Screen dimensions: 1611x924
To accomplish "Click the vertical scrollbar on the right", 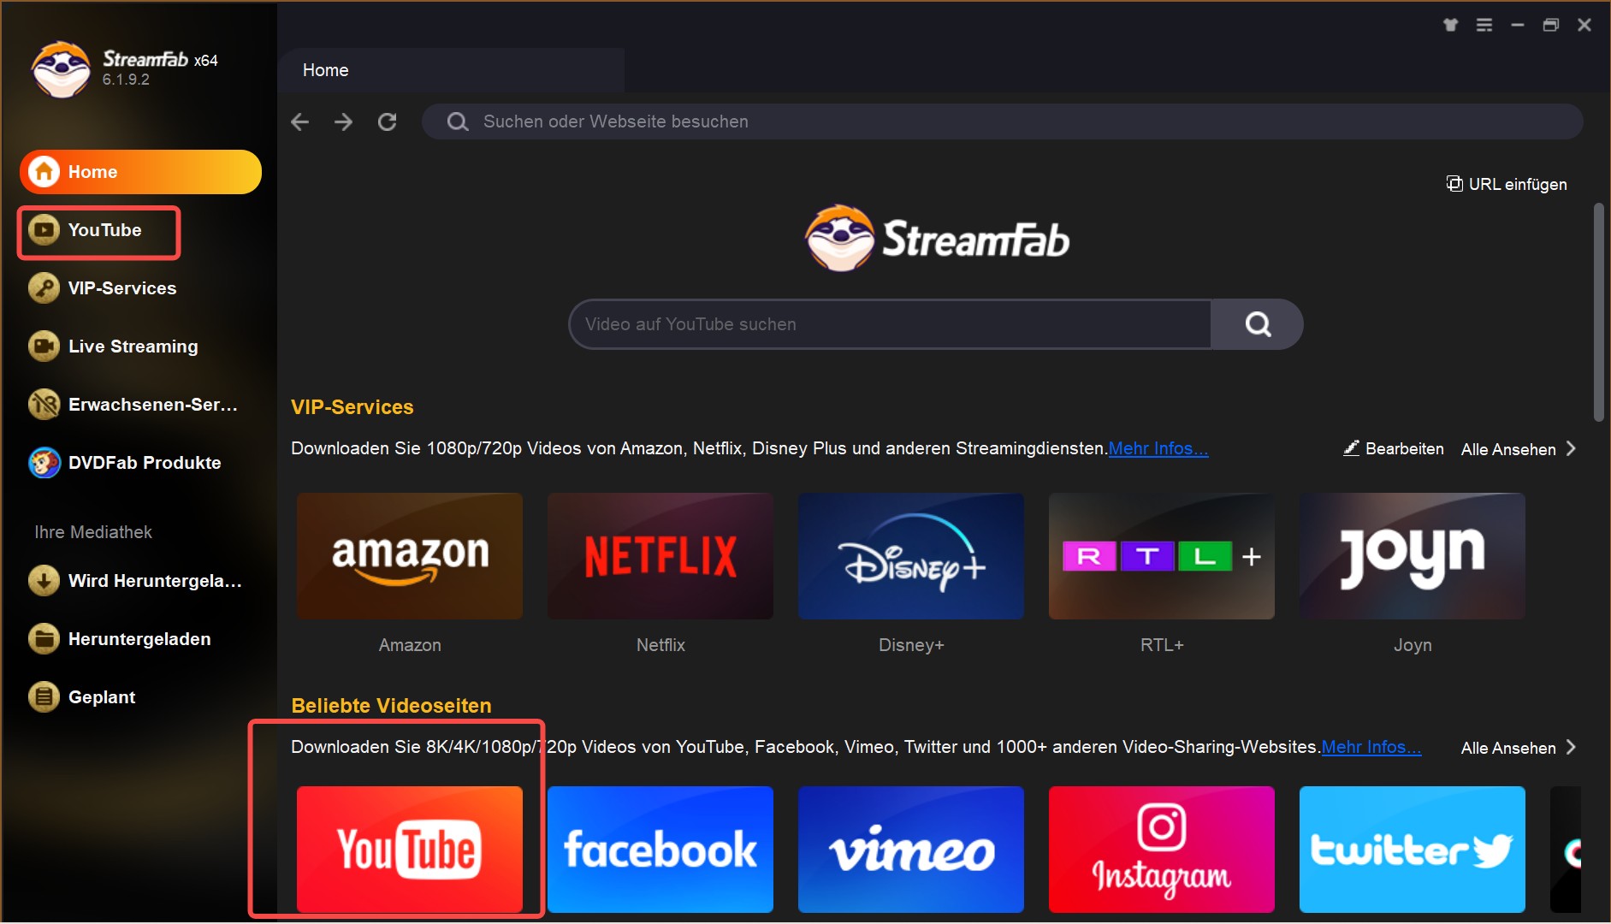I will click(x=1598, y=312).
